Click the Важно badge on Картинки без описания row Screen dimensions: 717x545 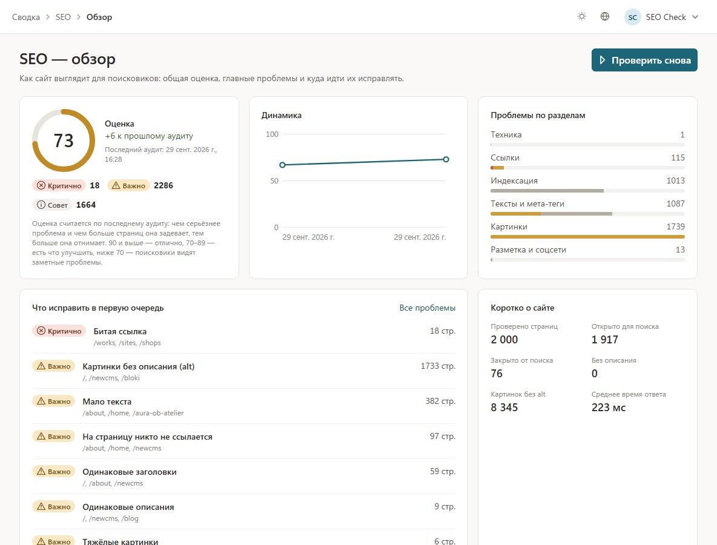[x=53, y=366]
